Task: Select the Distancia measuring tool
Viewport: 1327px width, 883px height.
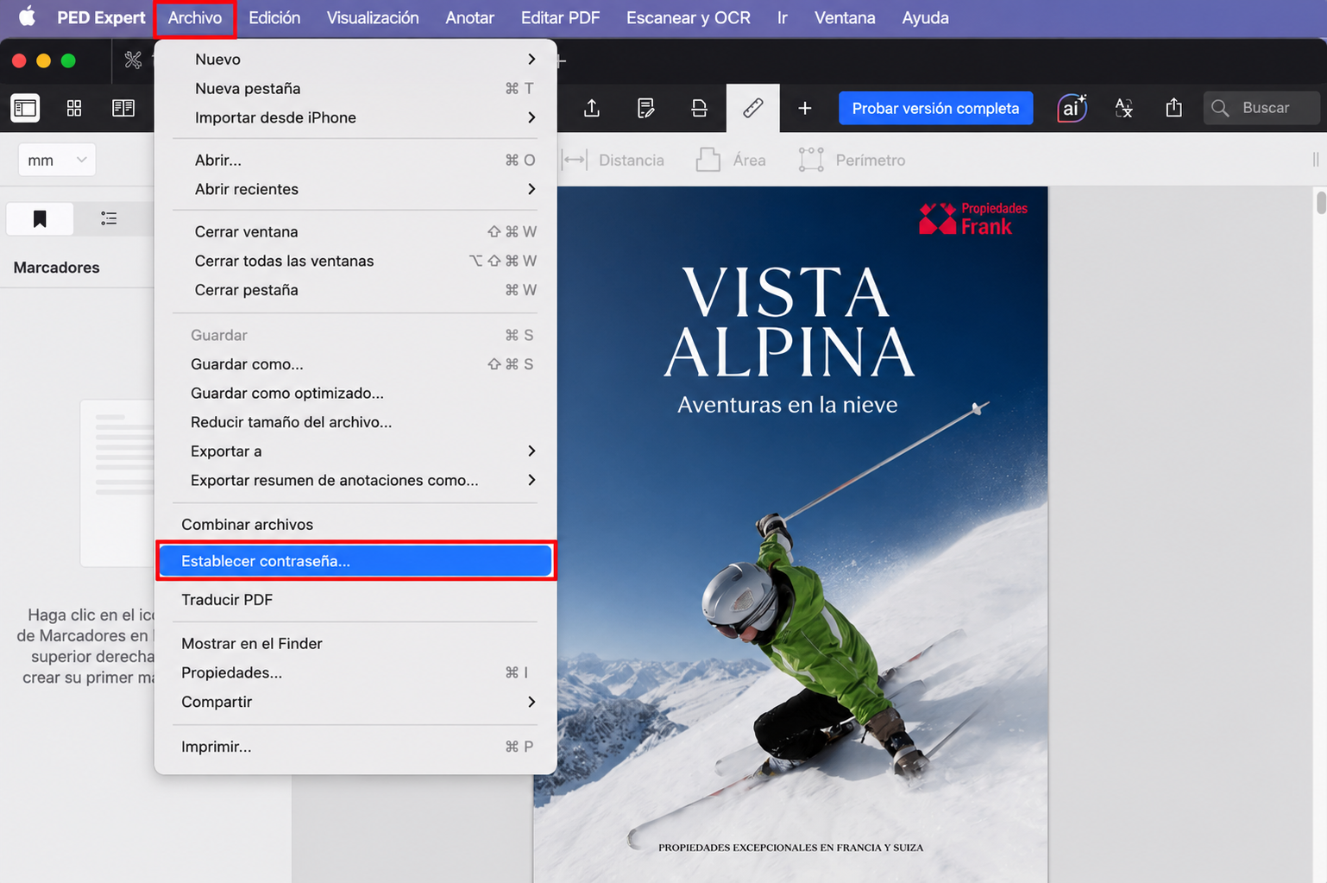Action: coord(613,160)
